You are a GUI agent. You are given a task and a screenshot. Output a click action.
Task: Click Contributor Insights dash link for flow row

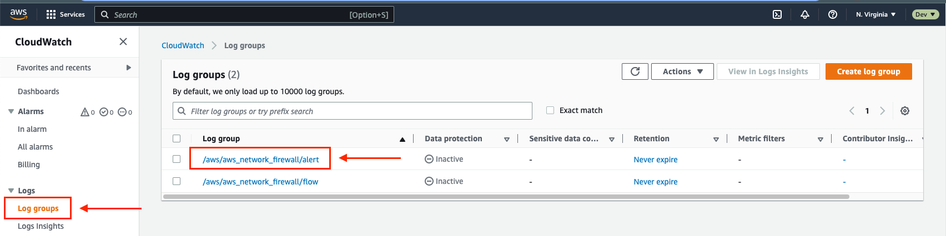(844, 182)
